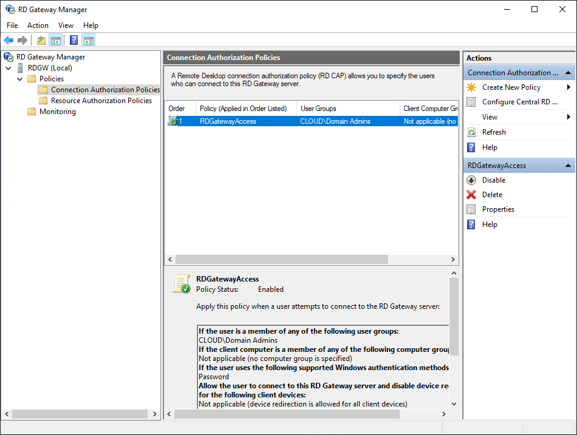Click the RDGW server icon in tree
The height and width of the screenshot is (435, 577).
coord(20,68)
